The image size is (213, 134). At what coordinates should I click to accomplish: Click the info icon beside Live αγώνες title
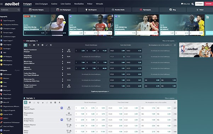[x=37, y=41]
